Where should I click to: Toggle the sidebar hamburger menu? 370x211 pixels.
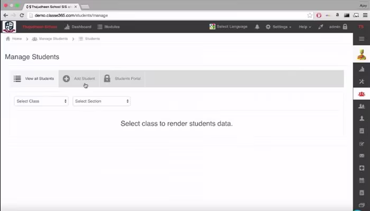point(362,39)
